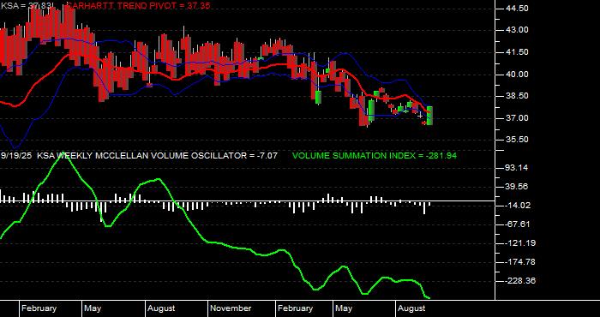Viewport: 600px width, 317px height.
Task: Click the latest green candlestick at chart end
Action: pyautogui.click(x=429, y=116)
